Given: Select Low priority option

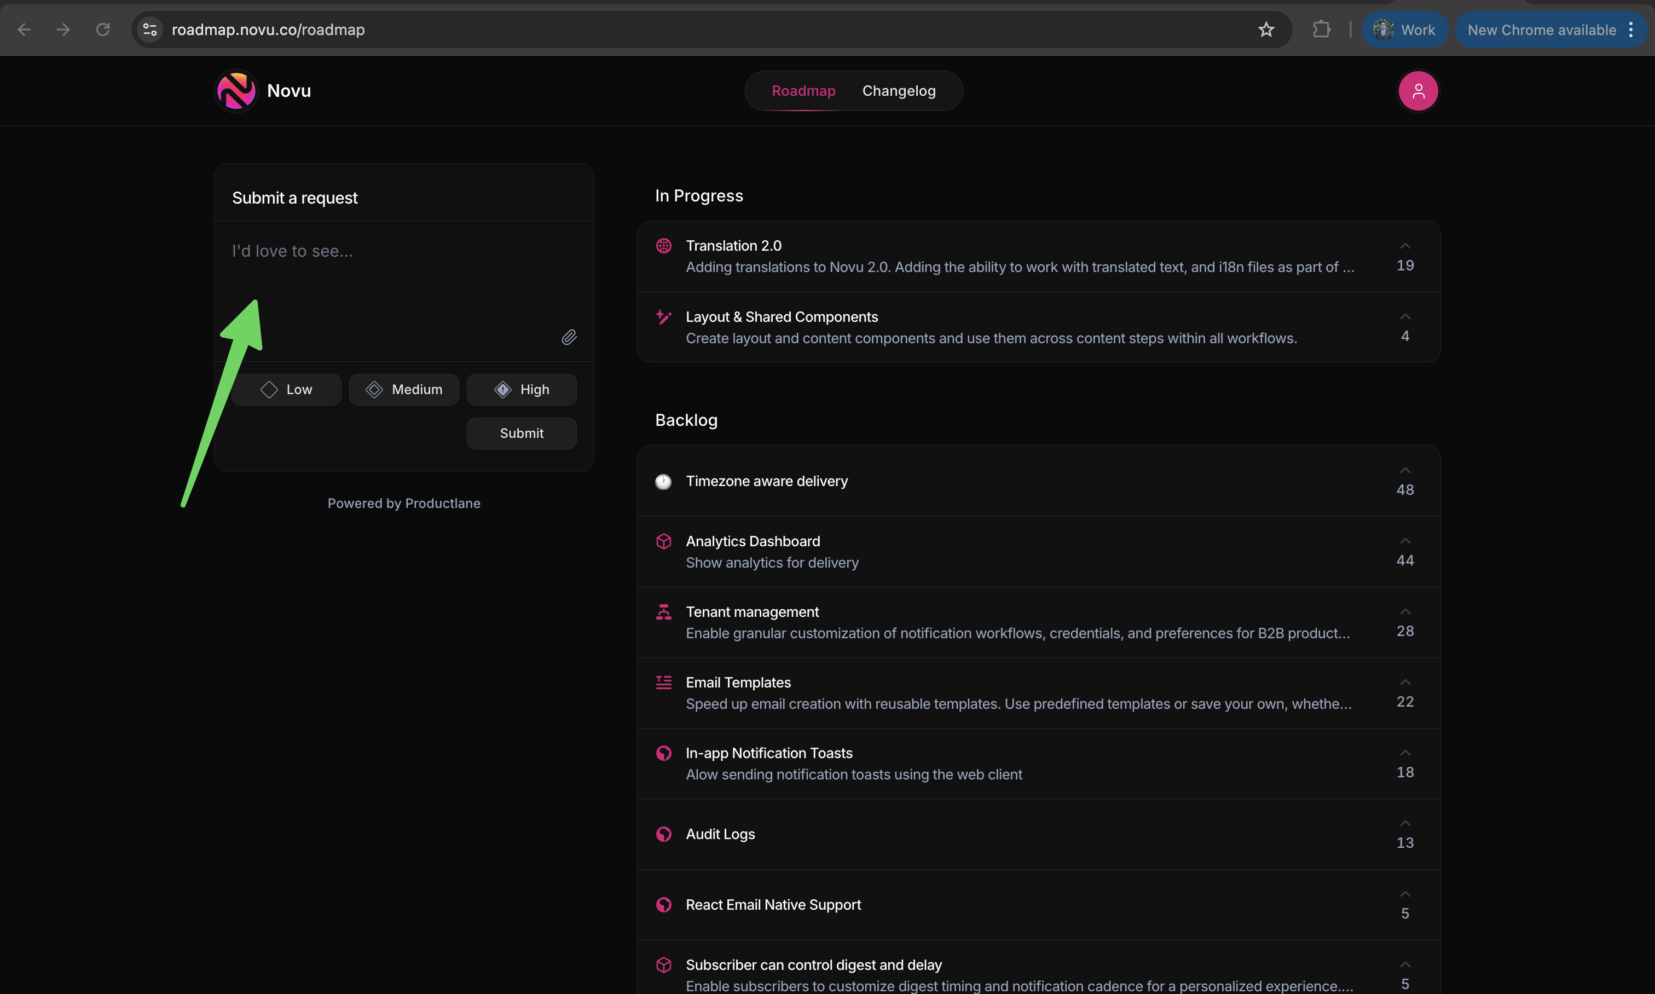Looking at the screenshot, I should tap(287, 390).
